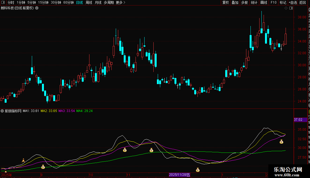
Task: Click the month 10 label on time axis
Action: click(91, 175)
